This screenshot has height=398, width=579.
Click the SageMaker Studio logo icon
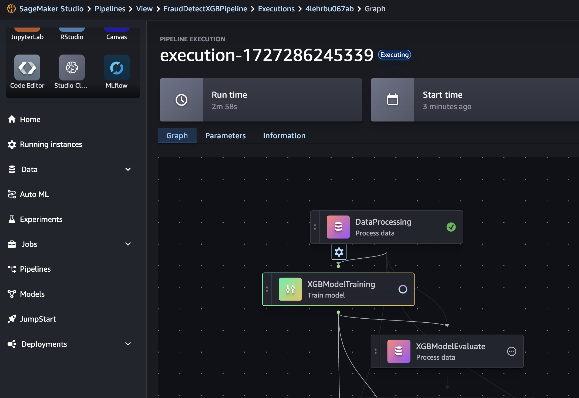point(11,9)
